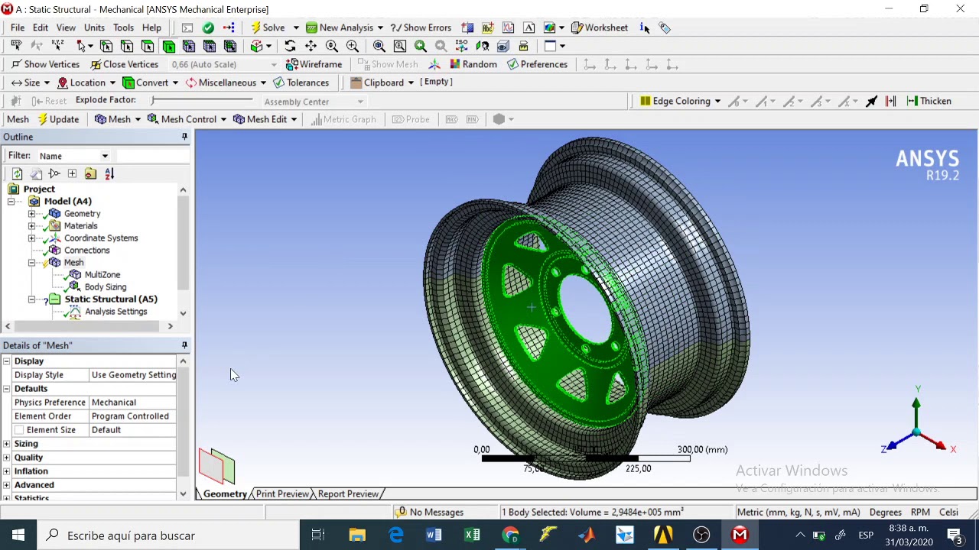Click the refresh tree icon in the Outline toolbar
The width and height of the screenshot is (979, 550).
[17, 173]
